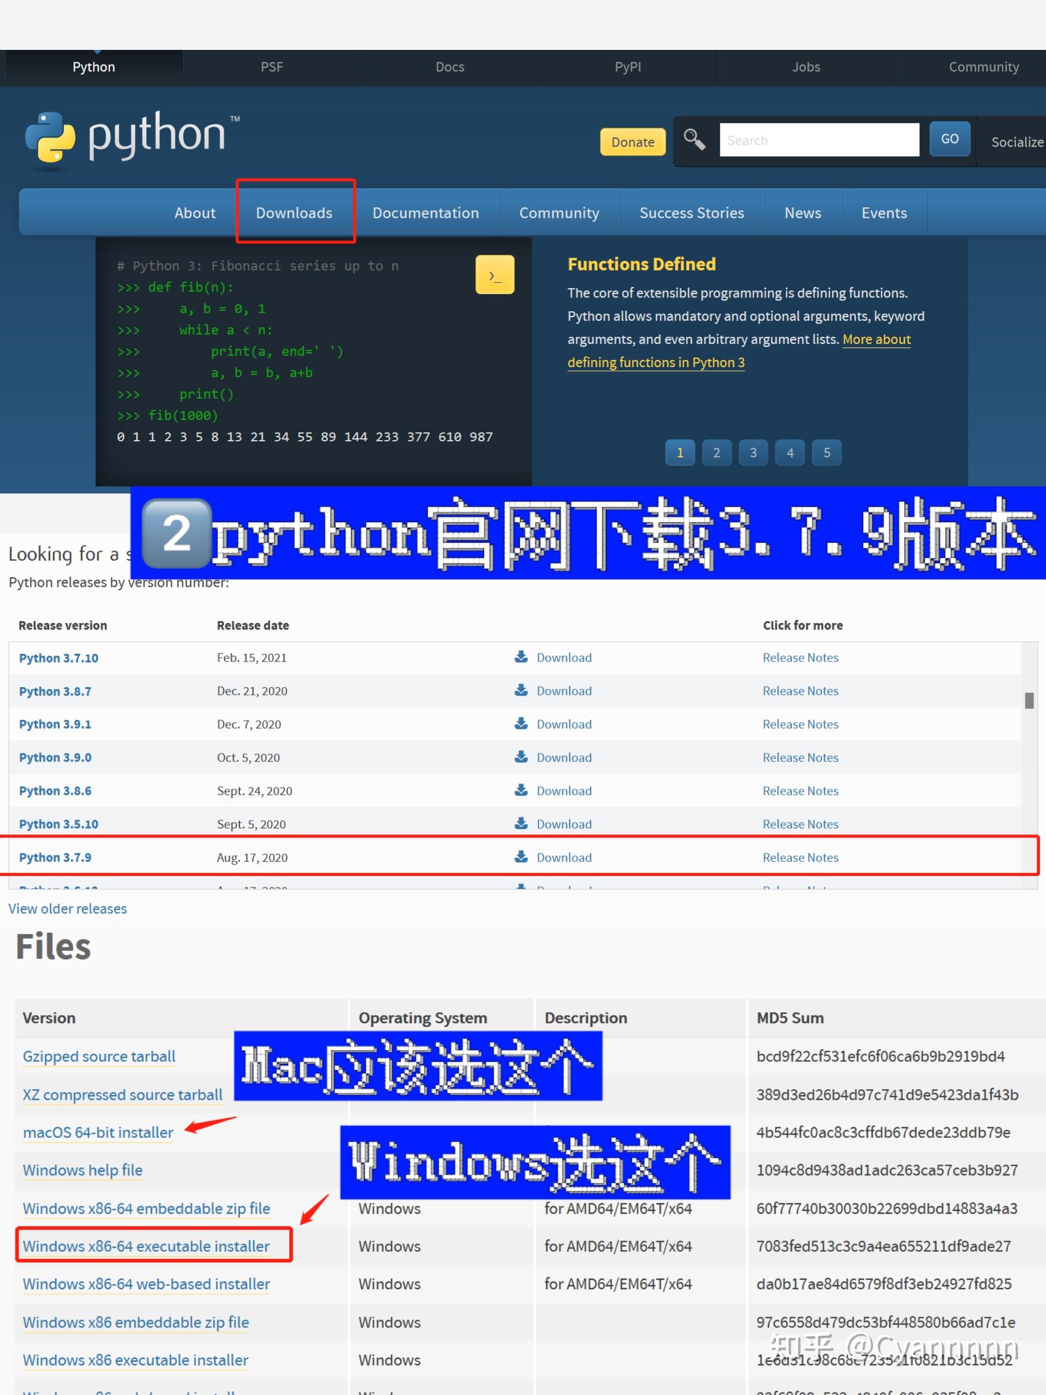Click download icon for Python 3.5.10
Image resolution: width=1046 pixels, height=1395 pixels.
tap(521, 824)
